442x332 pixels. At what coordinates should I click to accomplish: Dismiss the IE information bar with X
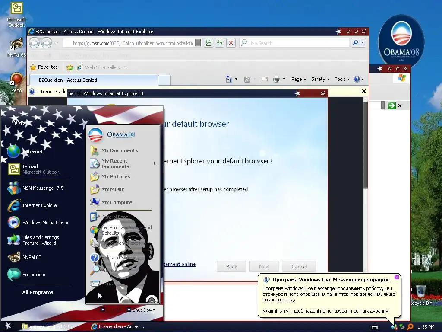[363, 91]
